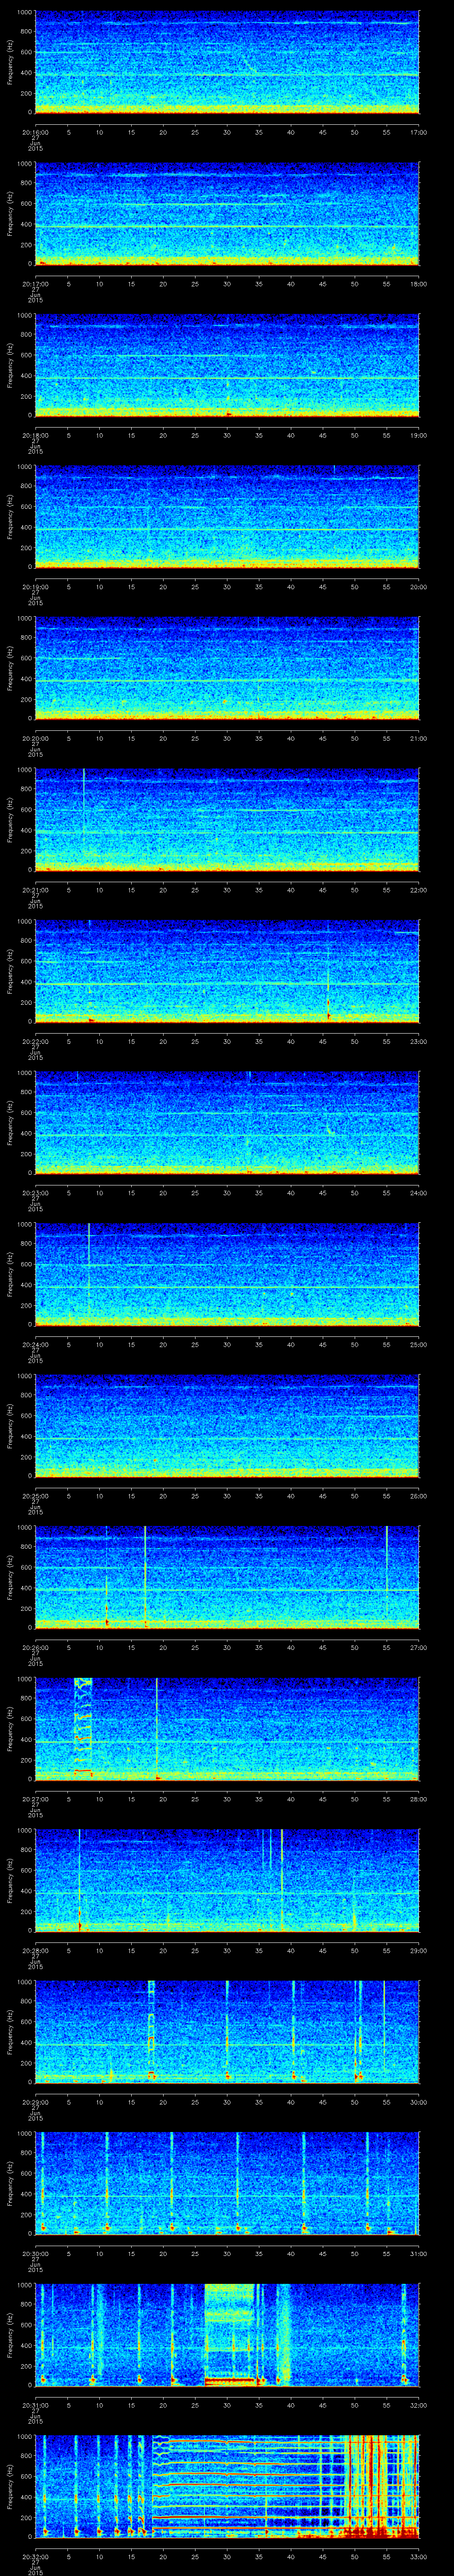Click the 20:24:00 start time label

35,1344
